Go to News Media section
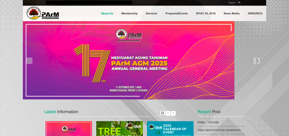 coord(231,14)
